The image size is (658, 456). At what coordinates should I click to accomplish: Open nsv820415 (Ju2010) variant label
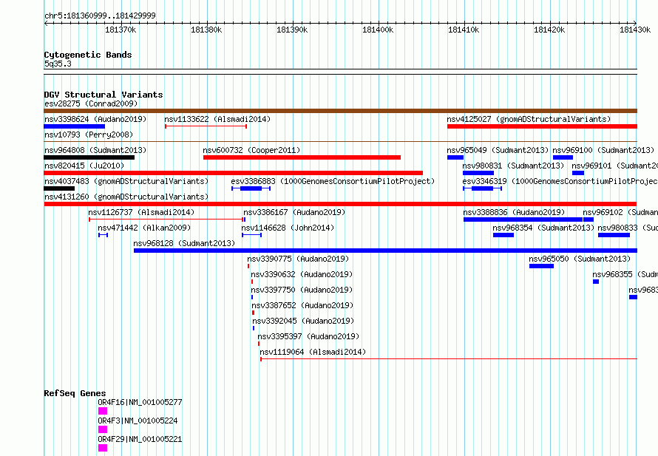[x=84, y=166]
